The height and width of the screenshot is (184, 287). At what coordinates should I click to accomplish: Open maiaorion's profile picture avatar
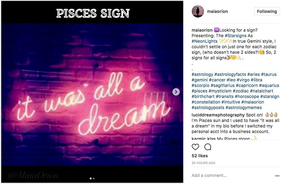(x=198, y=11)
